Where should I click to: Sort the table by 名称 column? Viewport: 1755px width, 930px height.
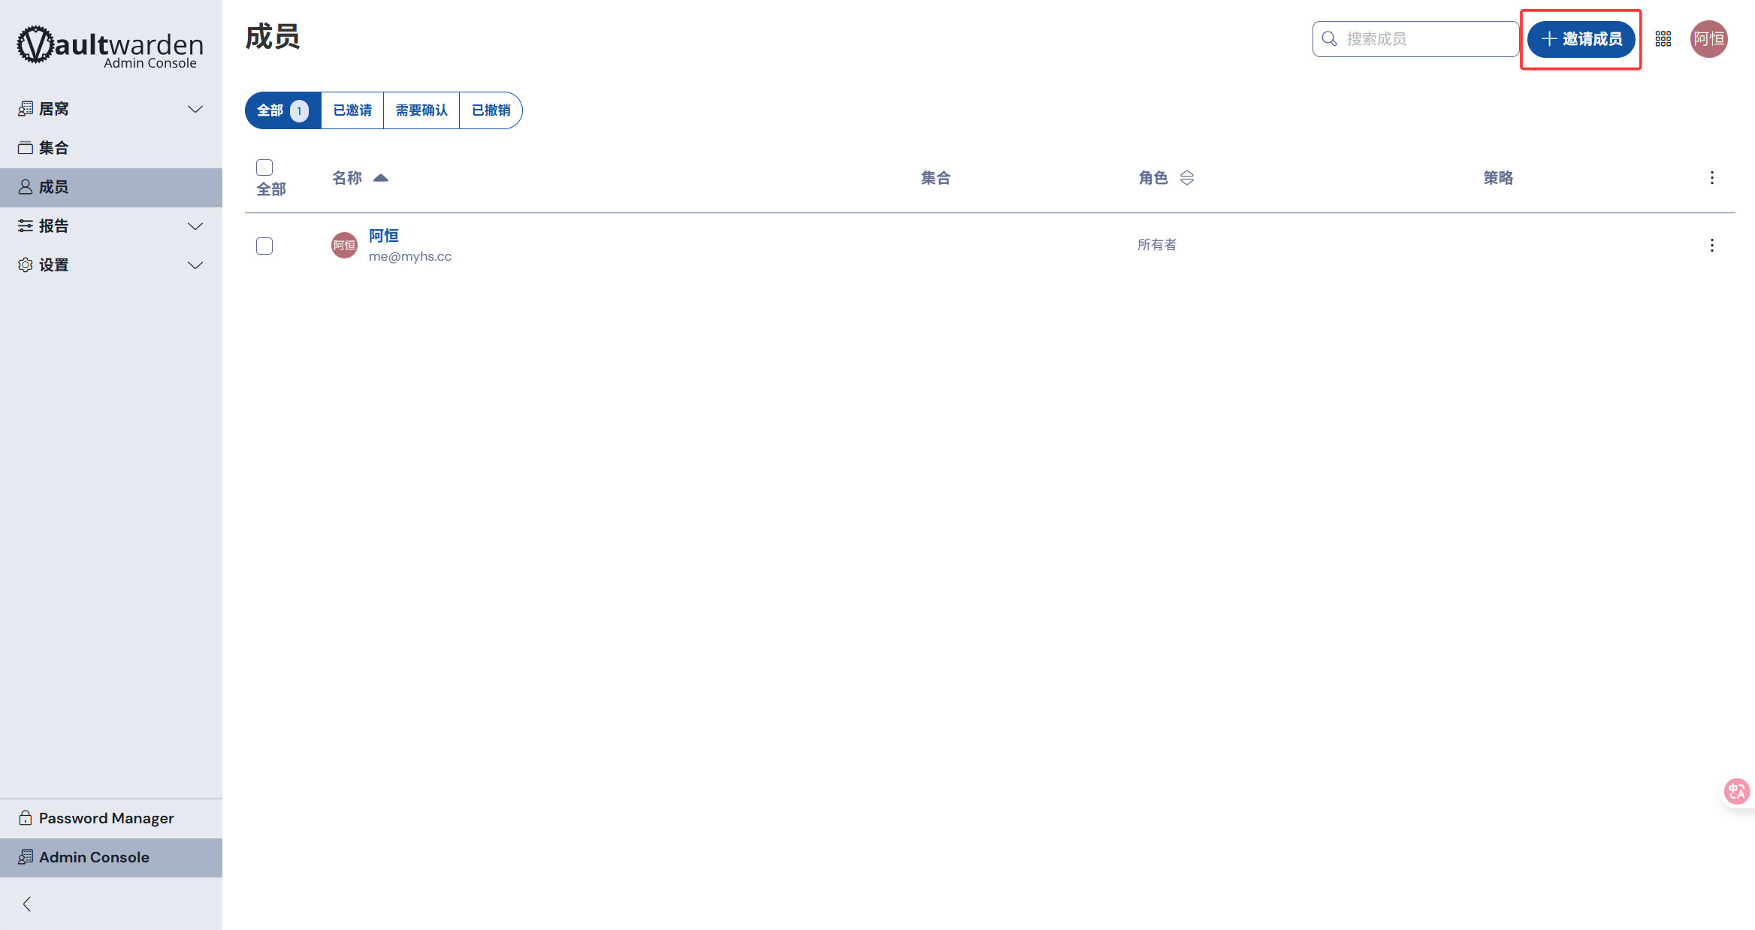pos(360,178)
